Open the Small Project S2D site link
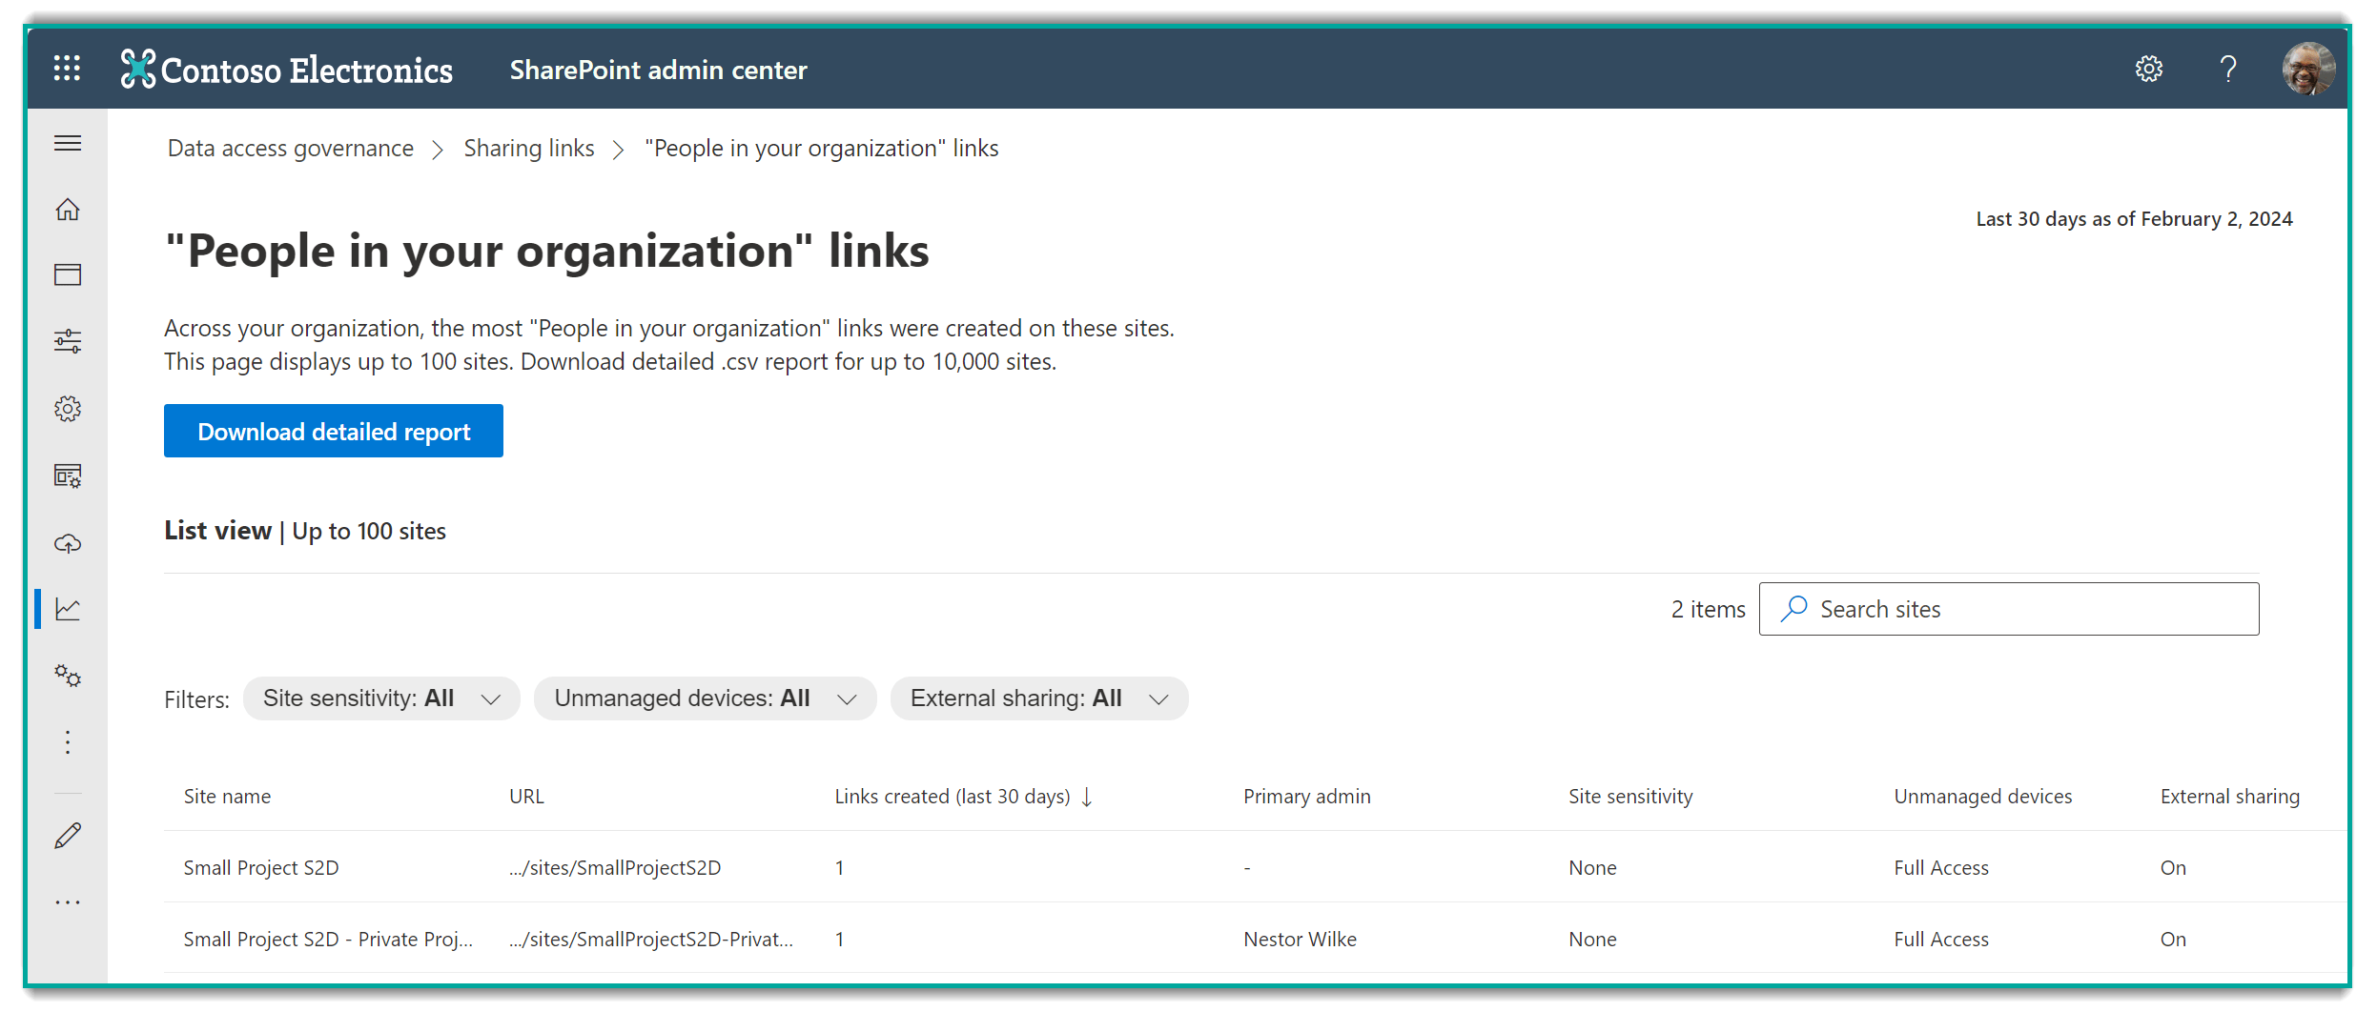 pyautogui.click(x=261, y=867)
